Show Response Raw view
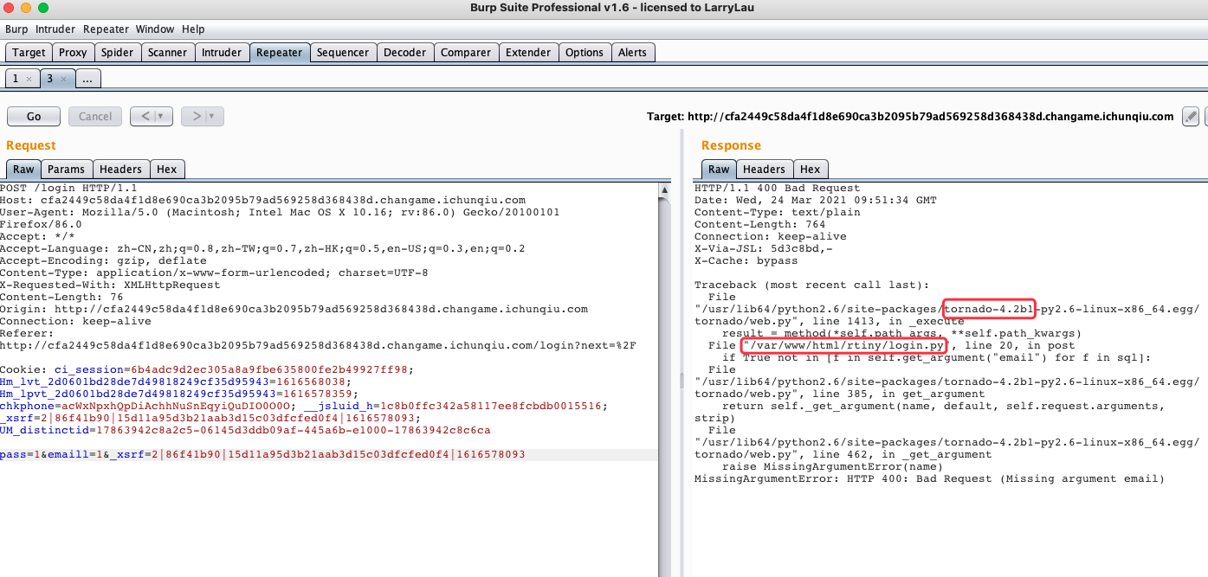 point(719,170)
